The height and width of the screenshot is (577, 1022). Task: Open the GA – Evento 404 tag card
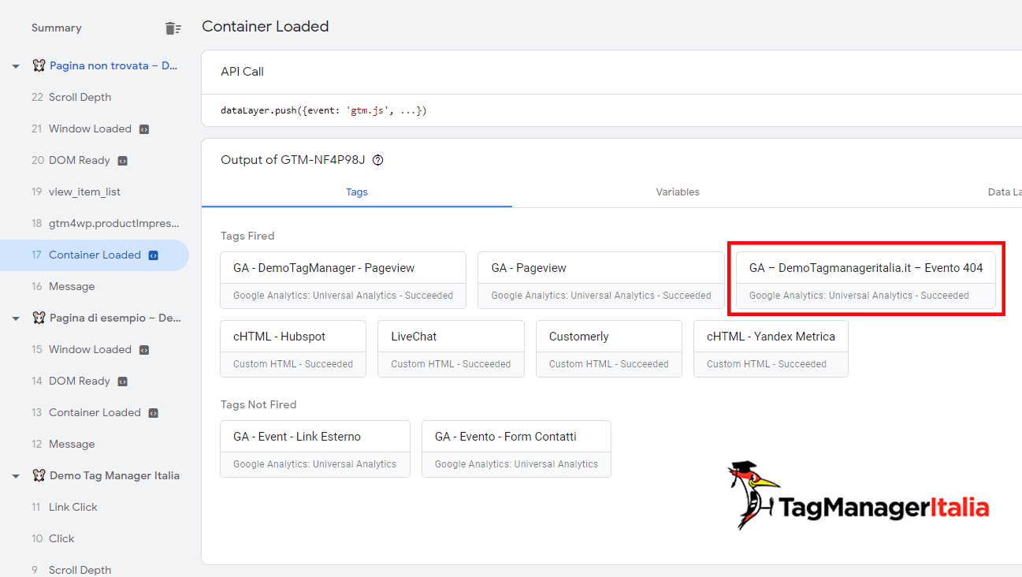[866, 280]
